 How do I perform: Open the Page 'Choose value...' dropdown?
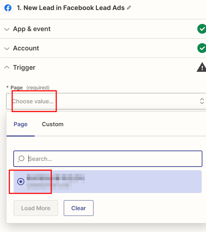tap(106, 101)
